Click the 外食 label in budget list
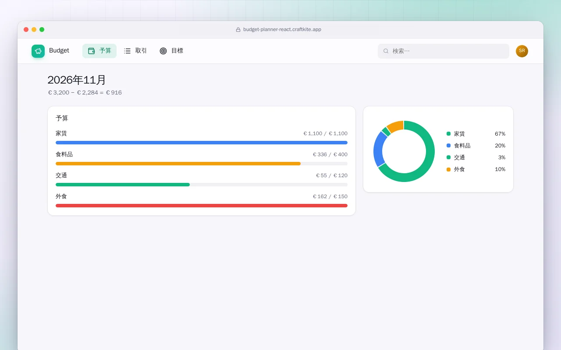The width and height of the screenshot is (561, 350). point(61,196)
